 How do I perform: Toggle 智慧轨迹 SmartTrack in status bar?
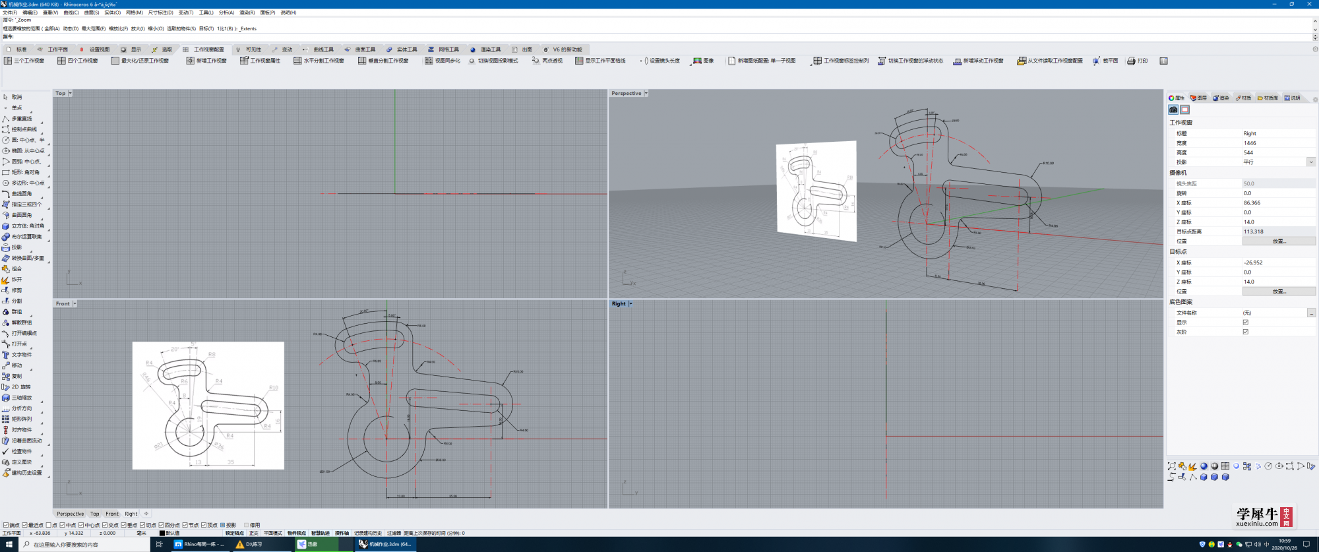point(320,533)
